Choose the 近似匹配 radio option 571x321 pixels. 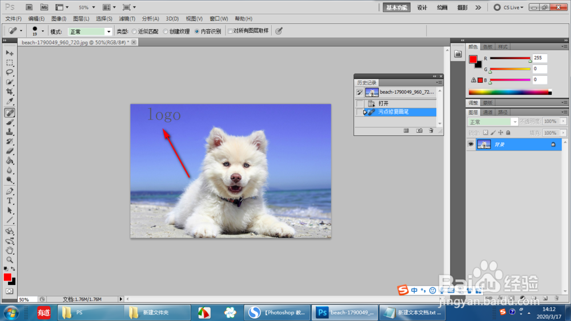click(134, 31)
